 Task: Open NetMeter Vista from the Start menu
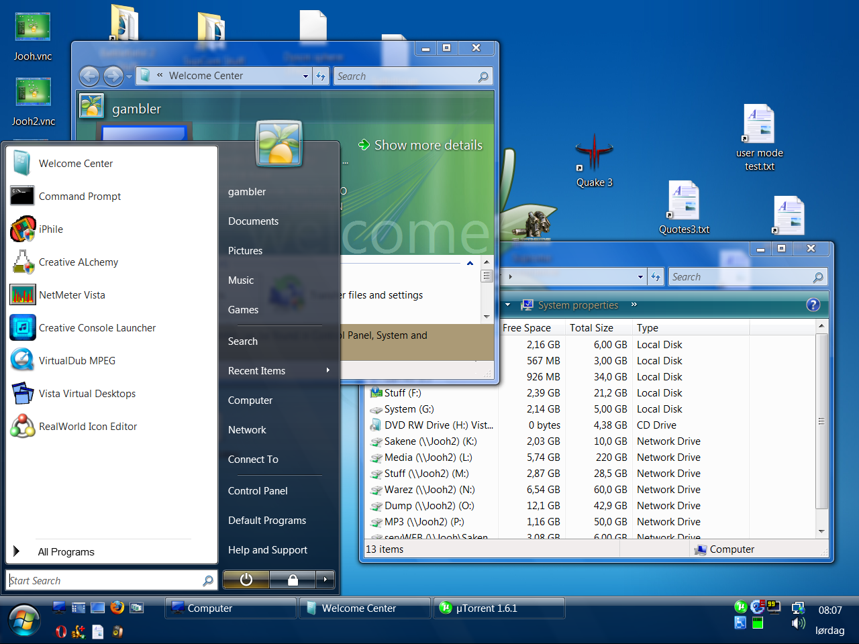coord(111,295)
